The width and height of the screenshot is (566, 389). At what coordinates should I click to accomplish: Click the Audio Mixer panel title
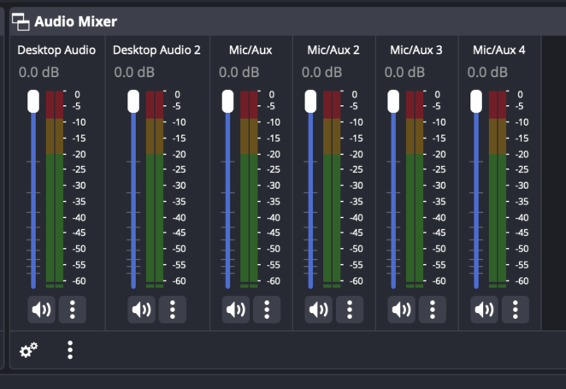76,21
